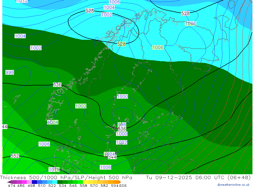This screenshot has height=187, width=255.
Task: Open the weatheronline.co.uk copyright link
Action: click(233, 185)
